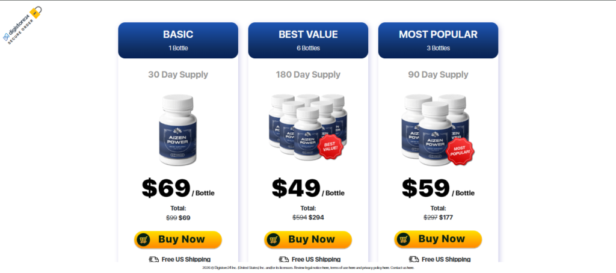Image resolution: width=616 pixels, height=273 pixels.
Task: Select the BASIC 1 Bottle header
Action: point(178,40)
